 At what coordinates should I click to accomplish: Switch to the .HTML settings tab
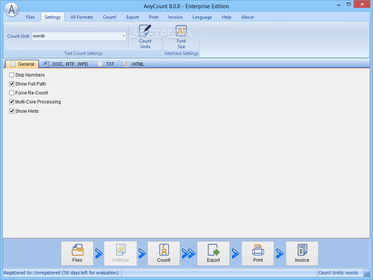pos(134,64)
